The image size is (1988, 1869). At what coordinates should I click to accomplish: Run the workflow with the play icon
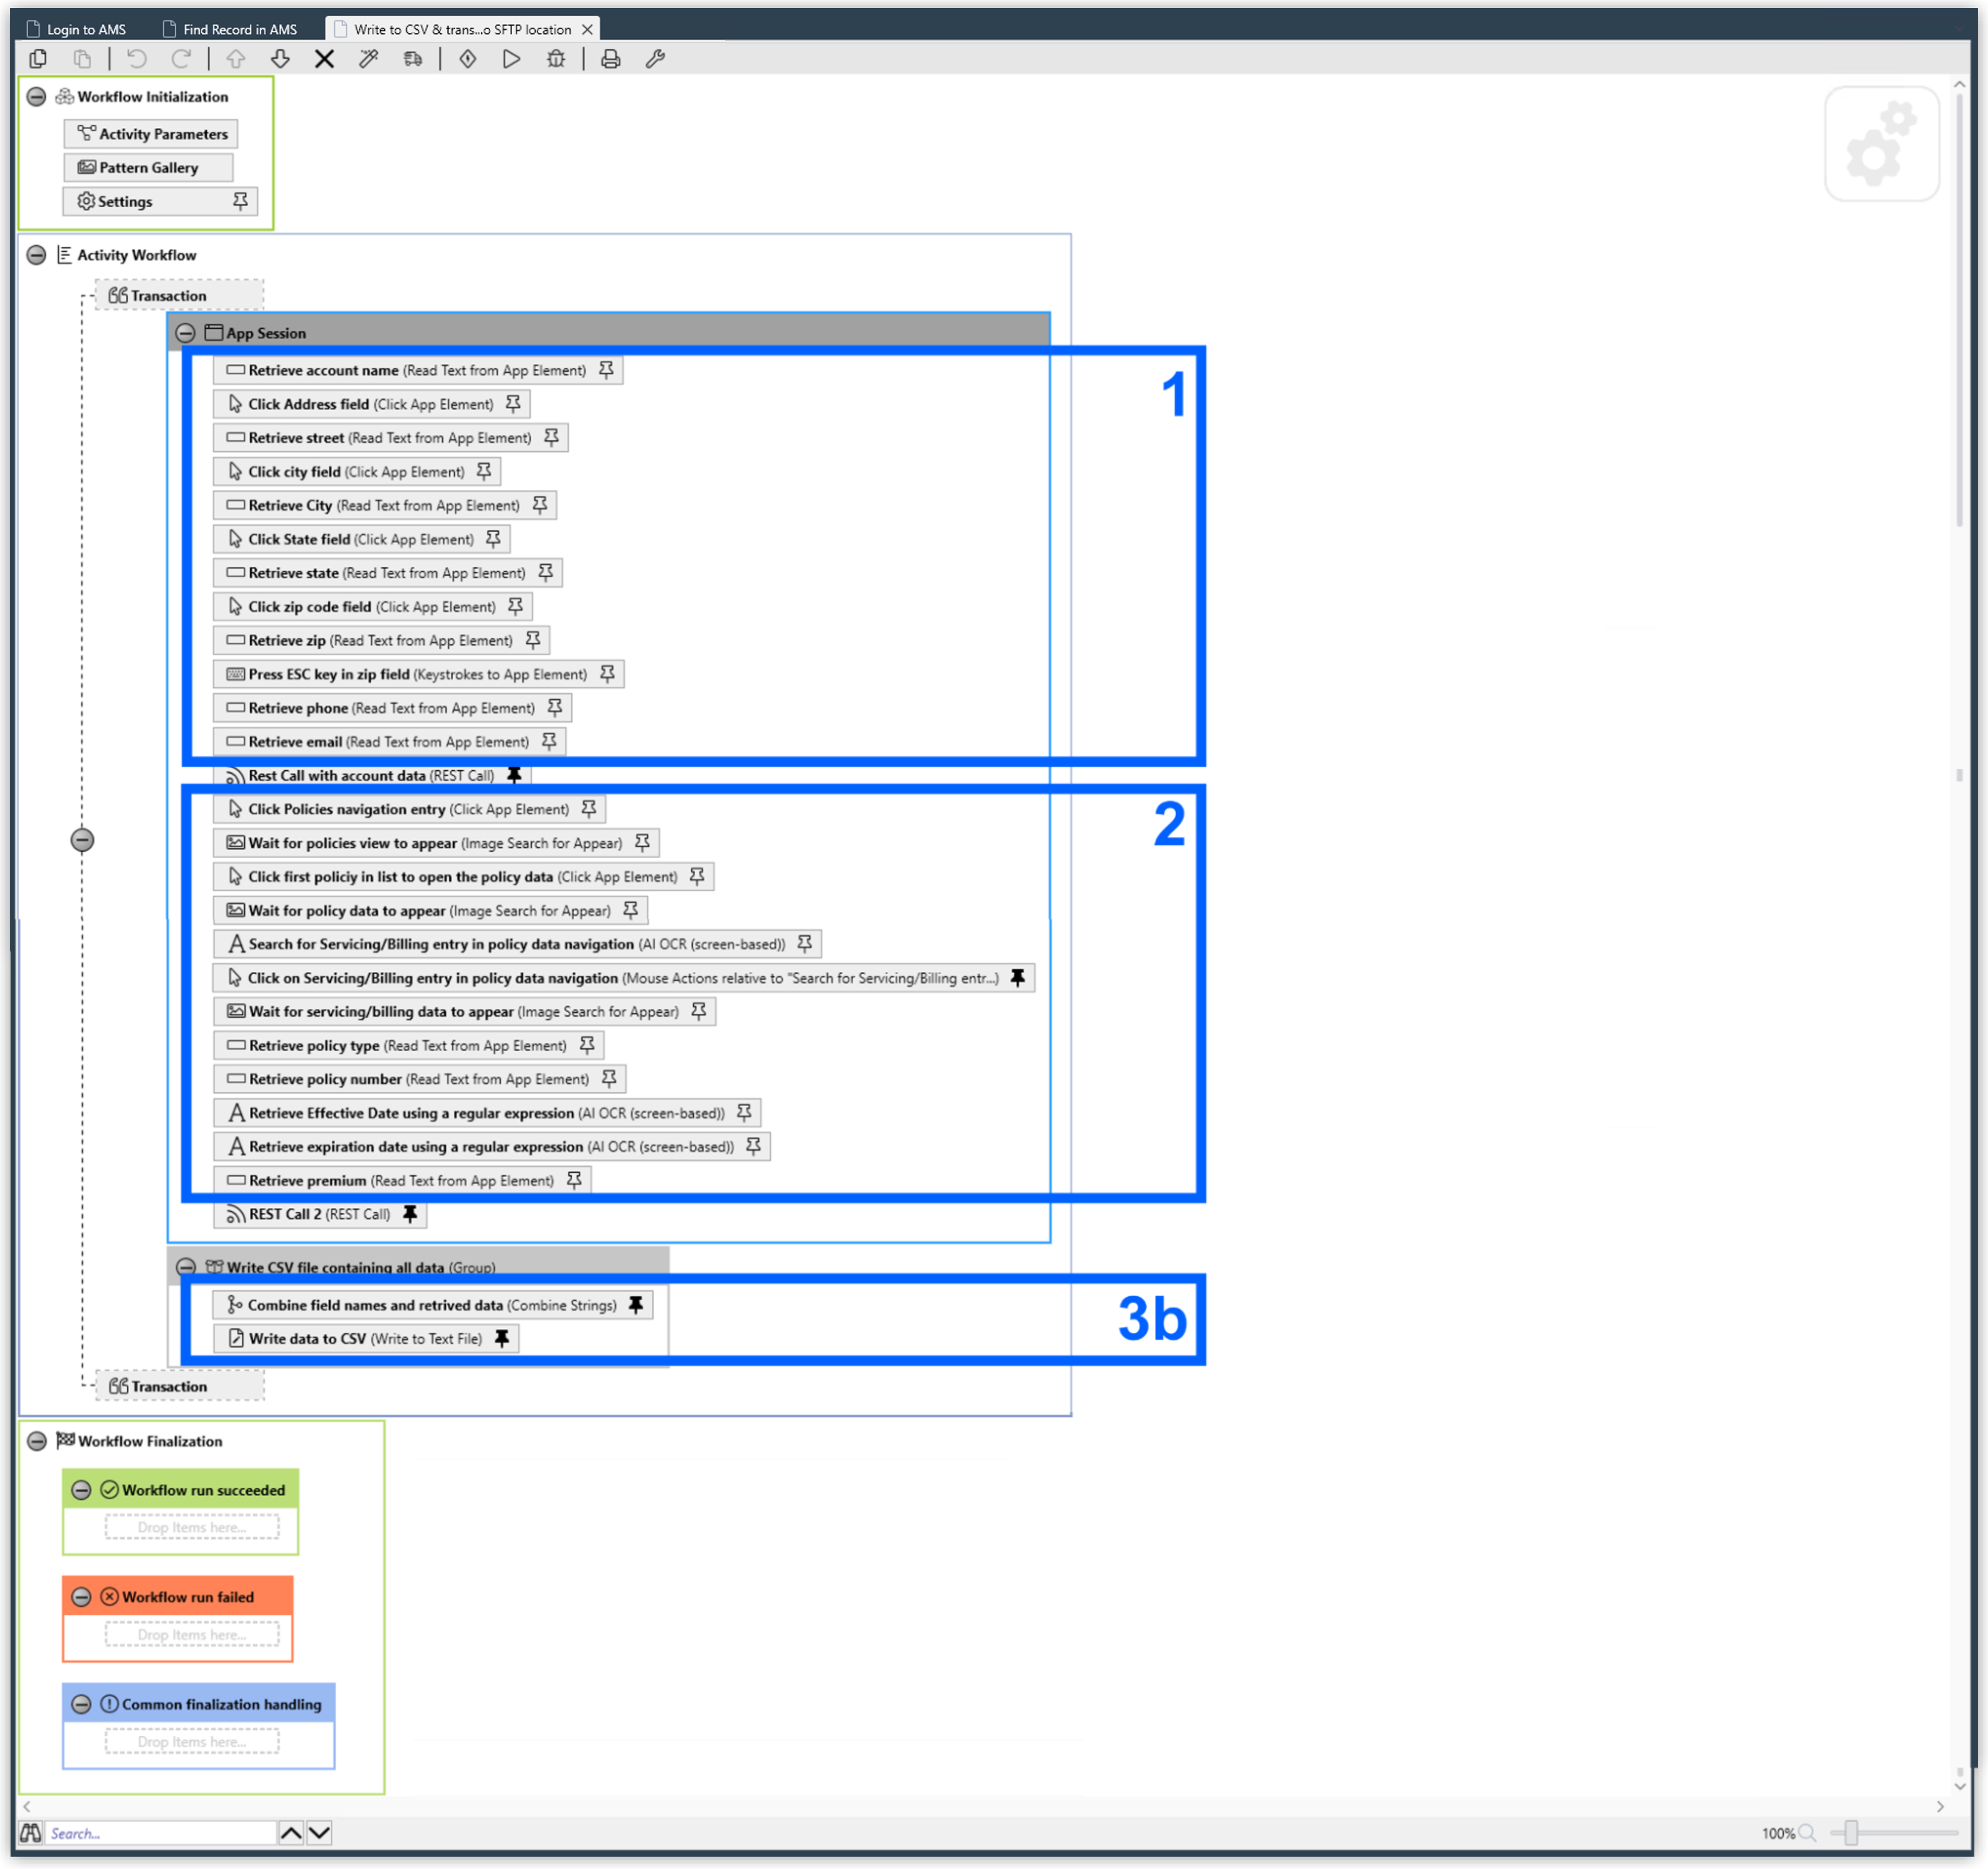[511, 59]
